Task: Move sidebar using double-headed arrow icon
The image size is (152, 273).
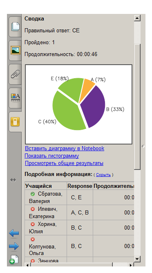Action: point(13,180)
